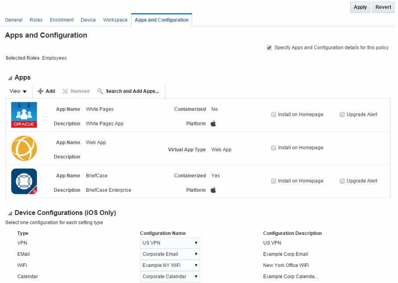This screenshot has height=283, width=398.
Task: Click the US VPN configuration description text
Action: [272, 243]
